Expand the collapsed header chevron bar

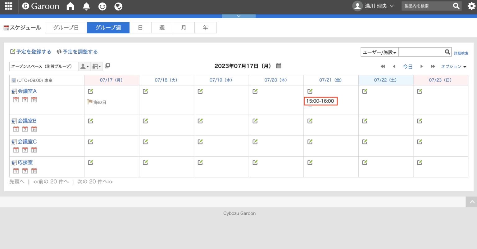click(238, 16)
